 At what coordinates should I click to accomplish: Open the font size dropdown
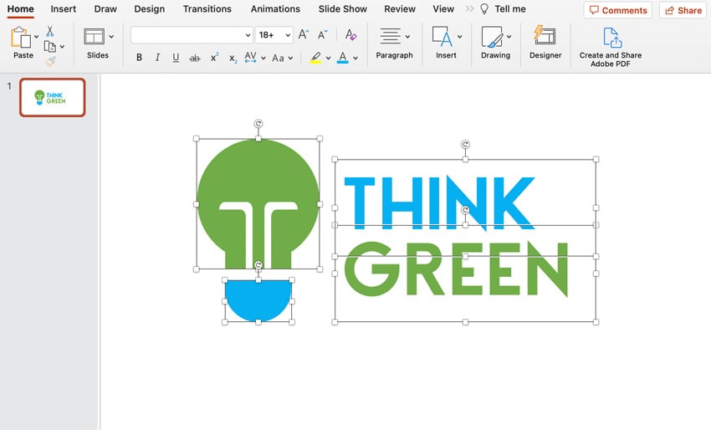(288, 35)
